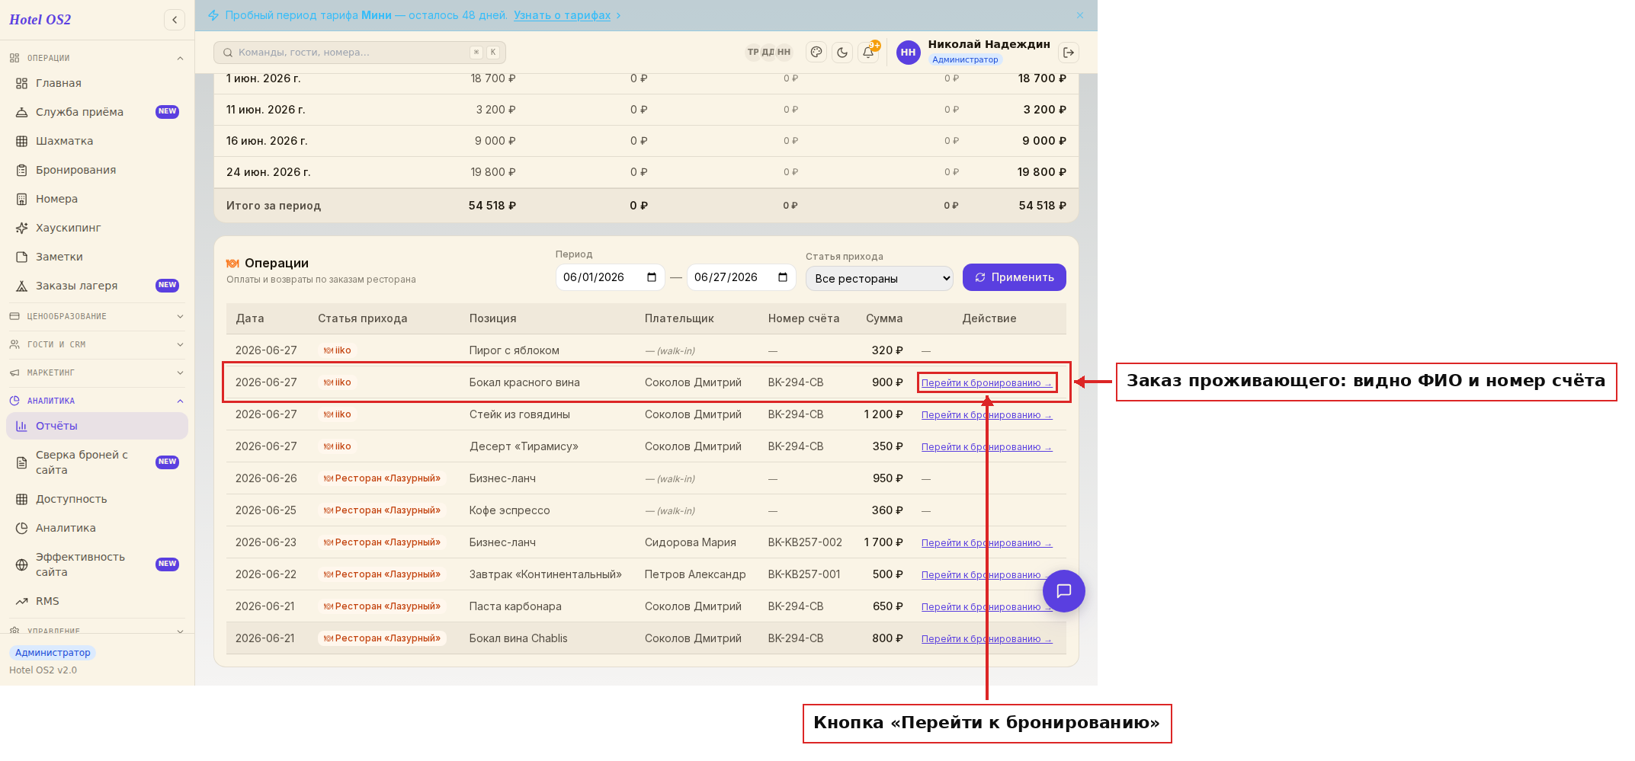Go to booking for Бокал вина Chablis
This screenshot has width=1635, height=761.
[986, 639]
